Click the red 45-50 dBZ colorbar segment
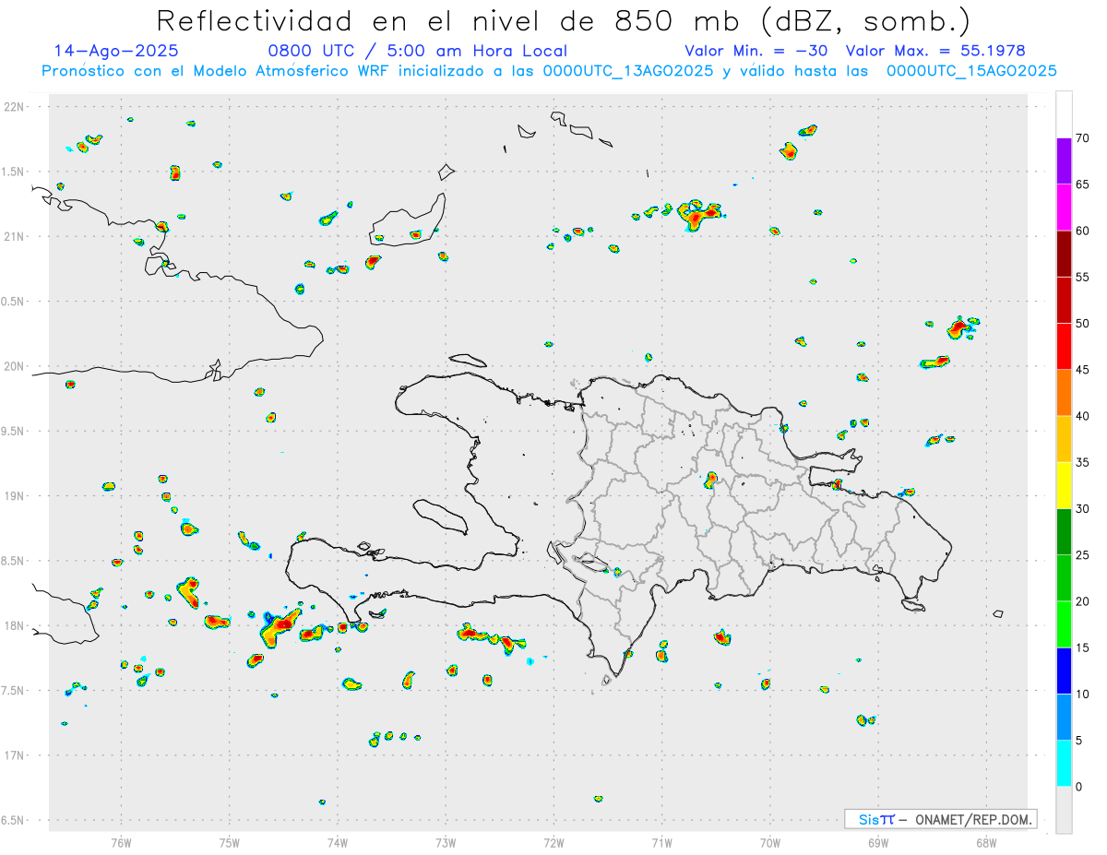This screenshot has width=1107, height=855. click(x=1064, y=347)
